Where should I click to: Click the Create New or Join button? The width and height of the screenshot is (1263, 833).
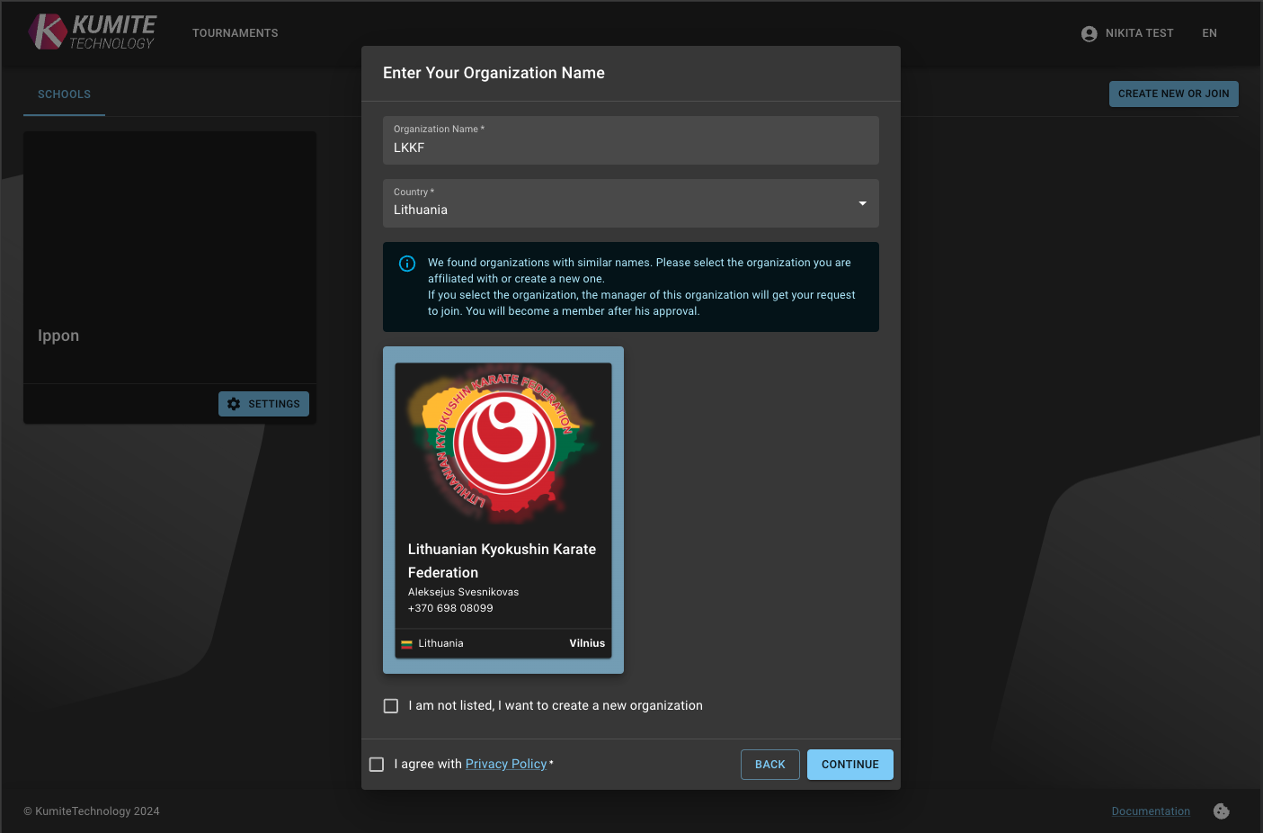[1173, 94]
